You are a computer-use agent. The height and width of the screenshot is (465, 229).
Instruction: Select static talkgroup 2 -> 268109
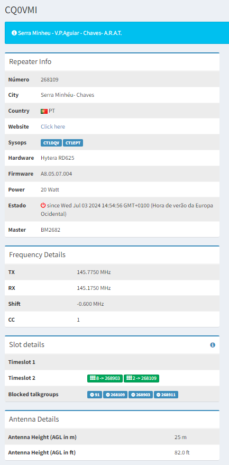click(x=142, y=378)
